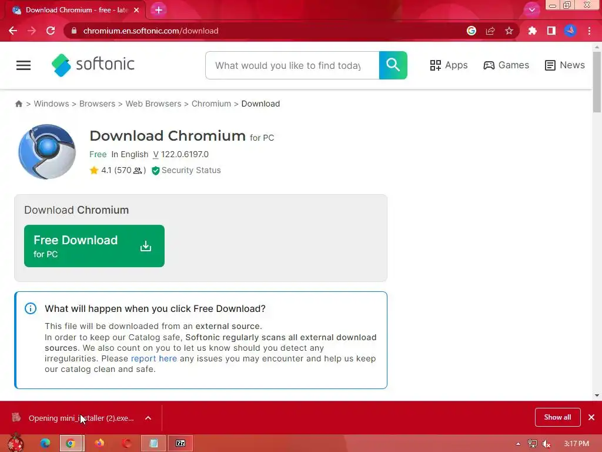602x452 pixels.
Task: Switch to Chrome taskbar button
Action: coord(72,443)
